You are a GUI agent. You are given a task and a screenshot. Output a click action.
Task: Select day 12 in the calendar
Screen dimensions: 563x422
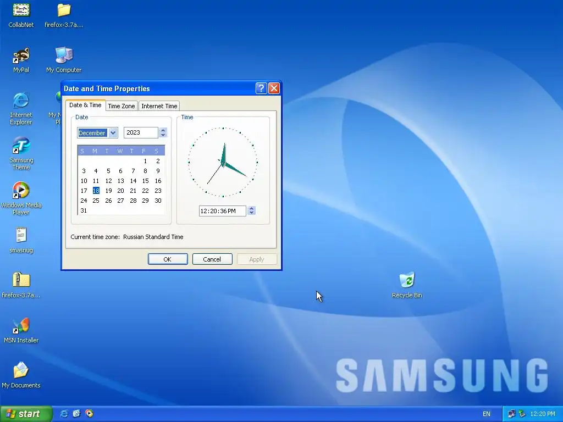click(x=108, y=181)
